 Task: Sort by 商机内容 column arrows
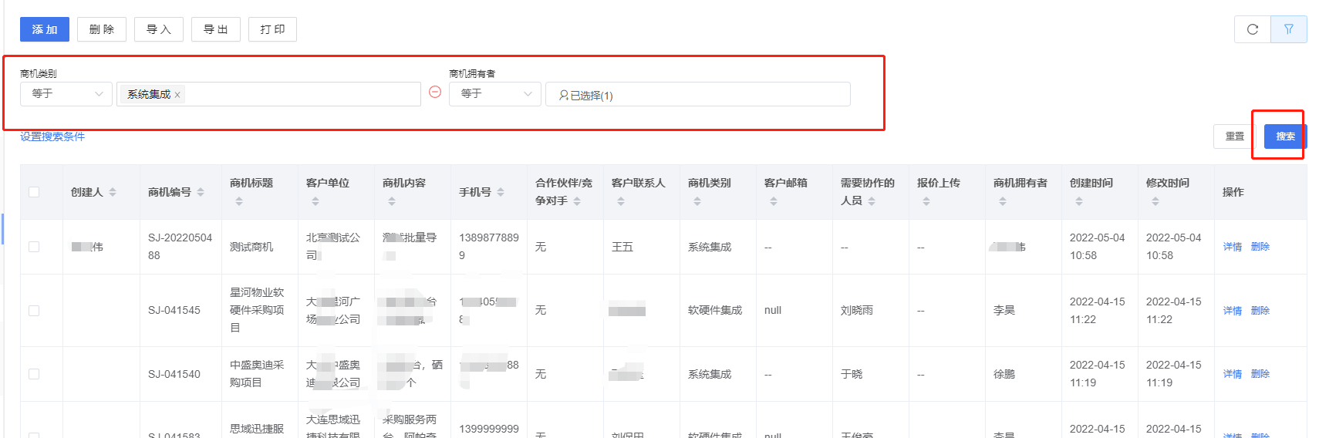[x=392, y=201]
